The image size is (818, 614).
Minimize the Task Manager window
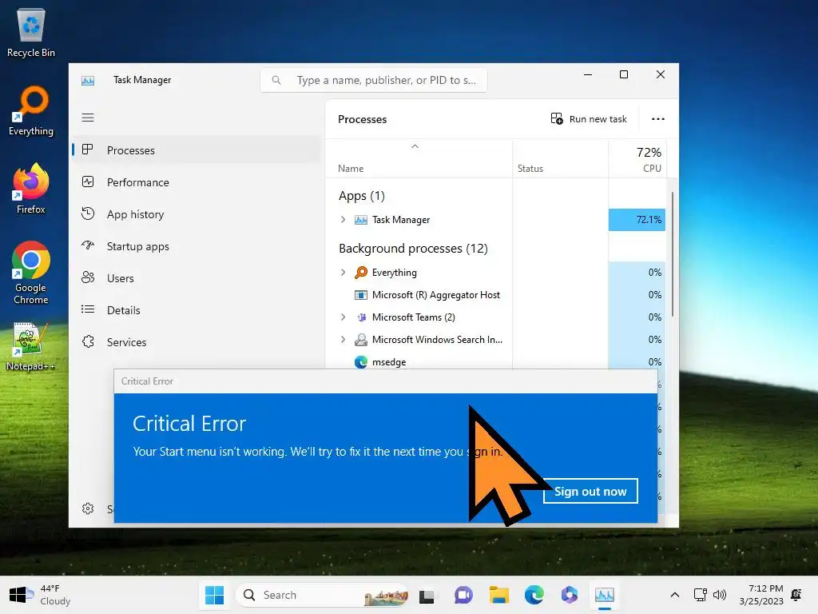pos(588,74)
